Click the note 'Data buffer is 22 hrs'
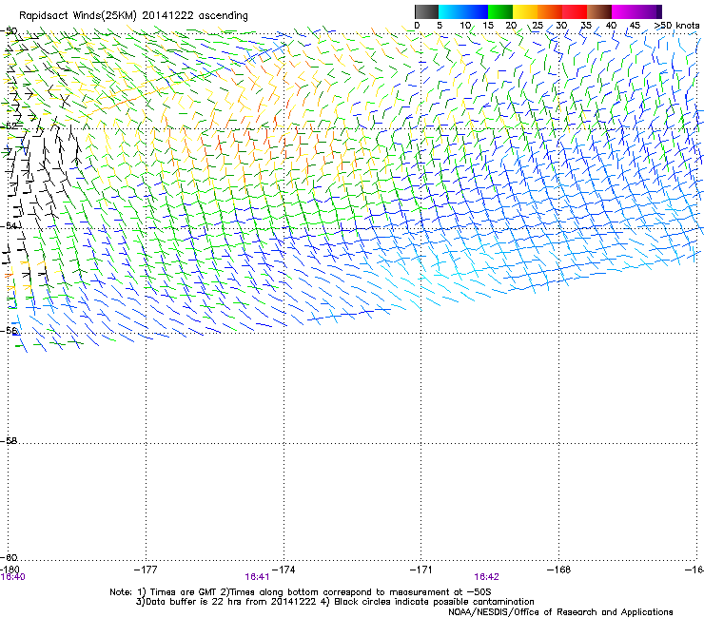 click(x=193, y=602)
